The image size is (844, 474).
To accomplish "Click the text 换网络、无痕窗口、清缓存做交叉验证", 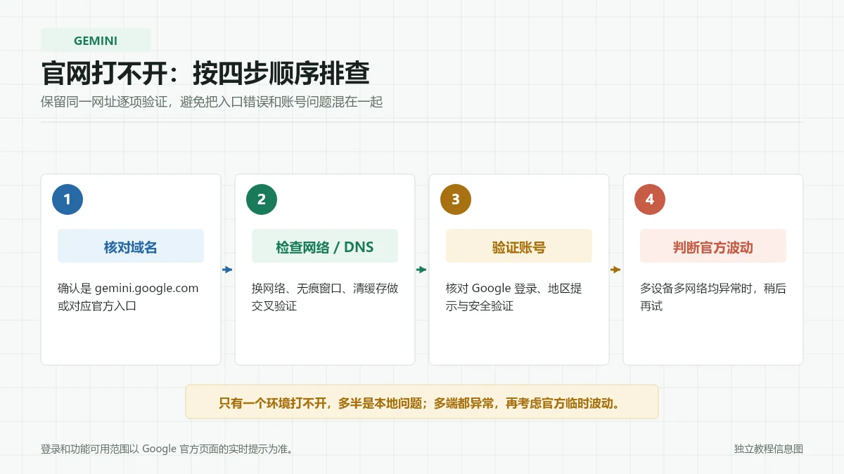I will (325, 297).
